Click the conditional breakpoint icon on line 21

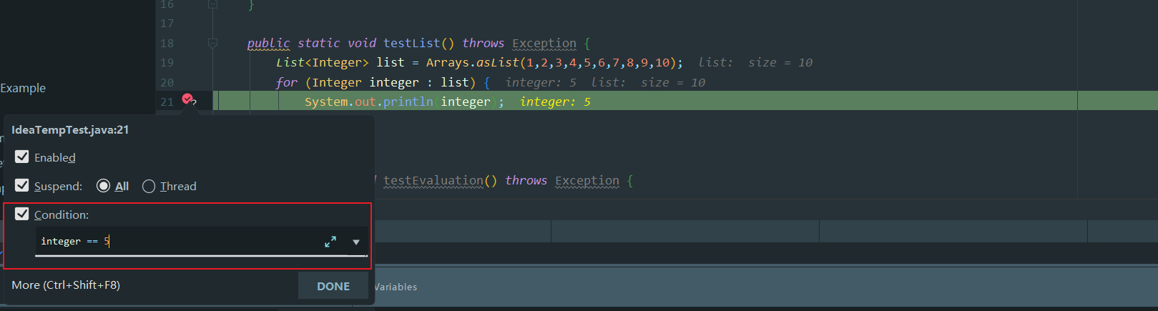pyautogui.click(x=188, y=100)
